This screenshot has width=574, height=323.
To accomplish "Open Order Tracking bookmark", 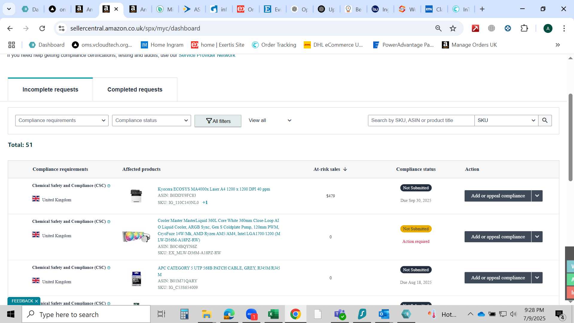I will (274, 45).
